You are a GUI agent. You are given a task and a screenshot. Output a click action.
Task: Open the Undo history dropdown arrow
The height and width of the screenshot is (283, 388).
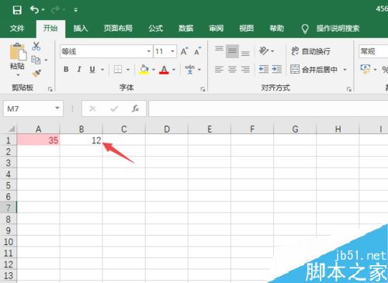click(x=43, y=10)
